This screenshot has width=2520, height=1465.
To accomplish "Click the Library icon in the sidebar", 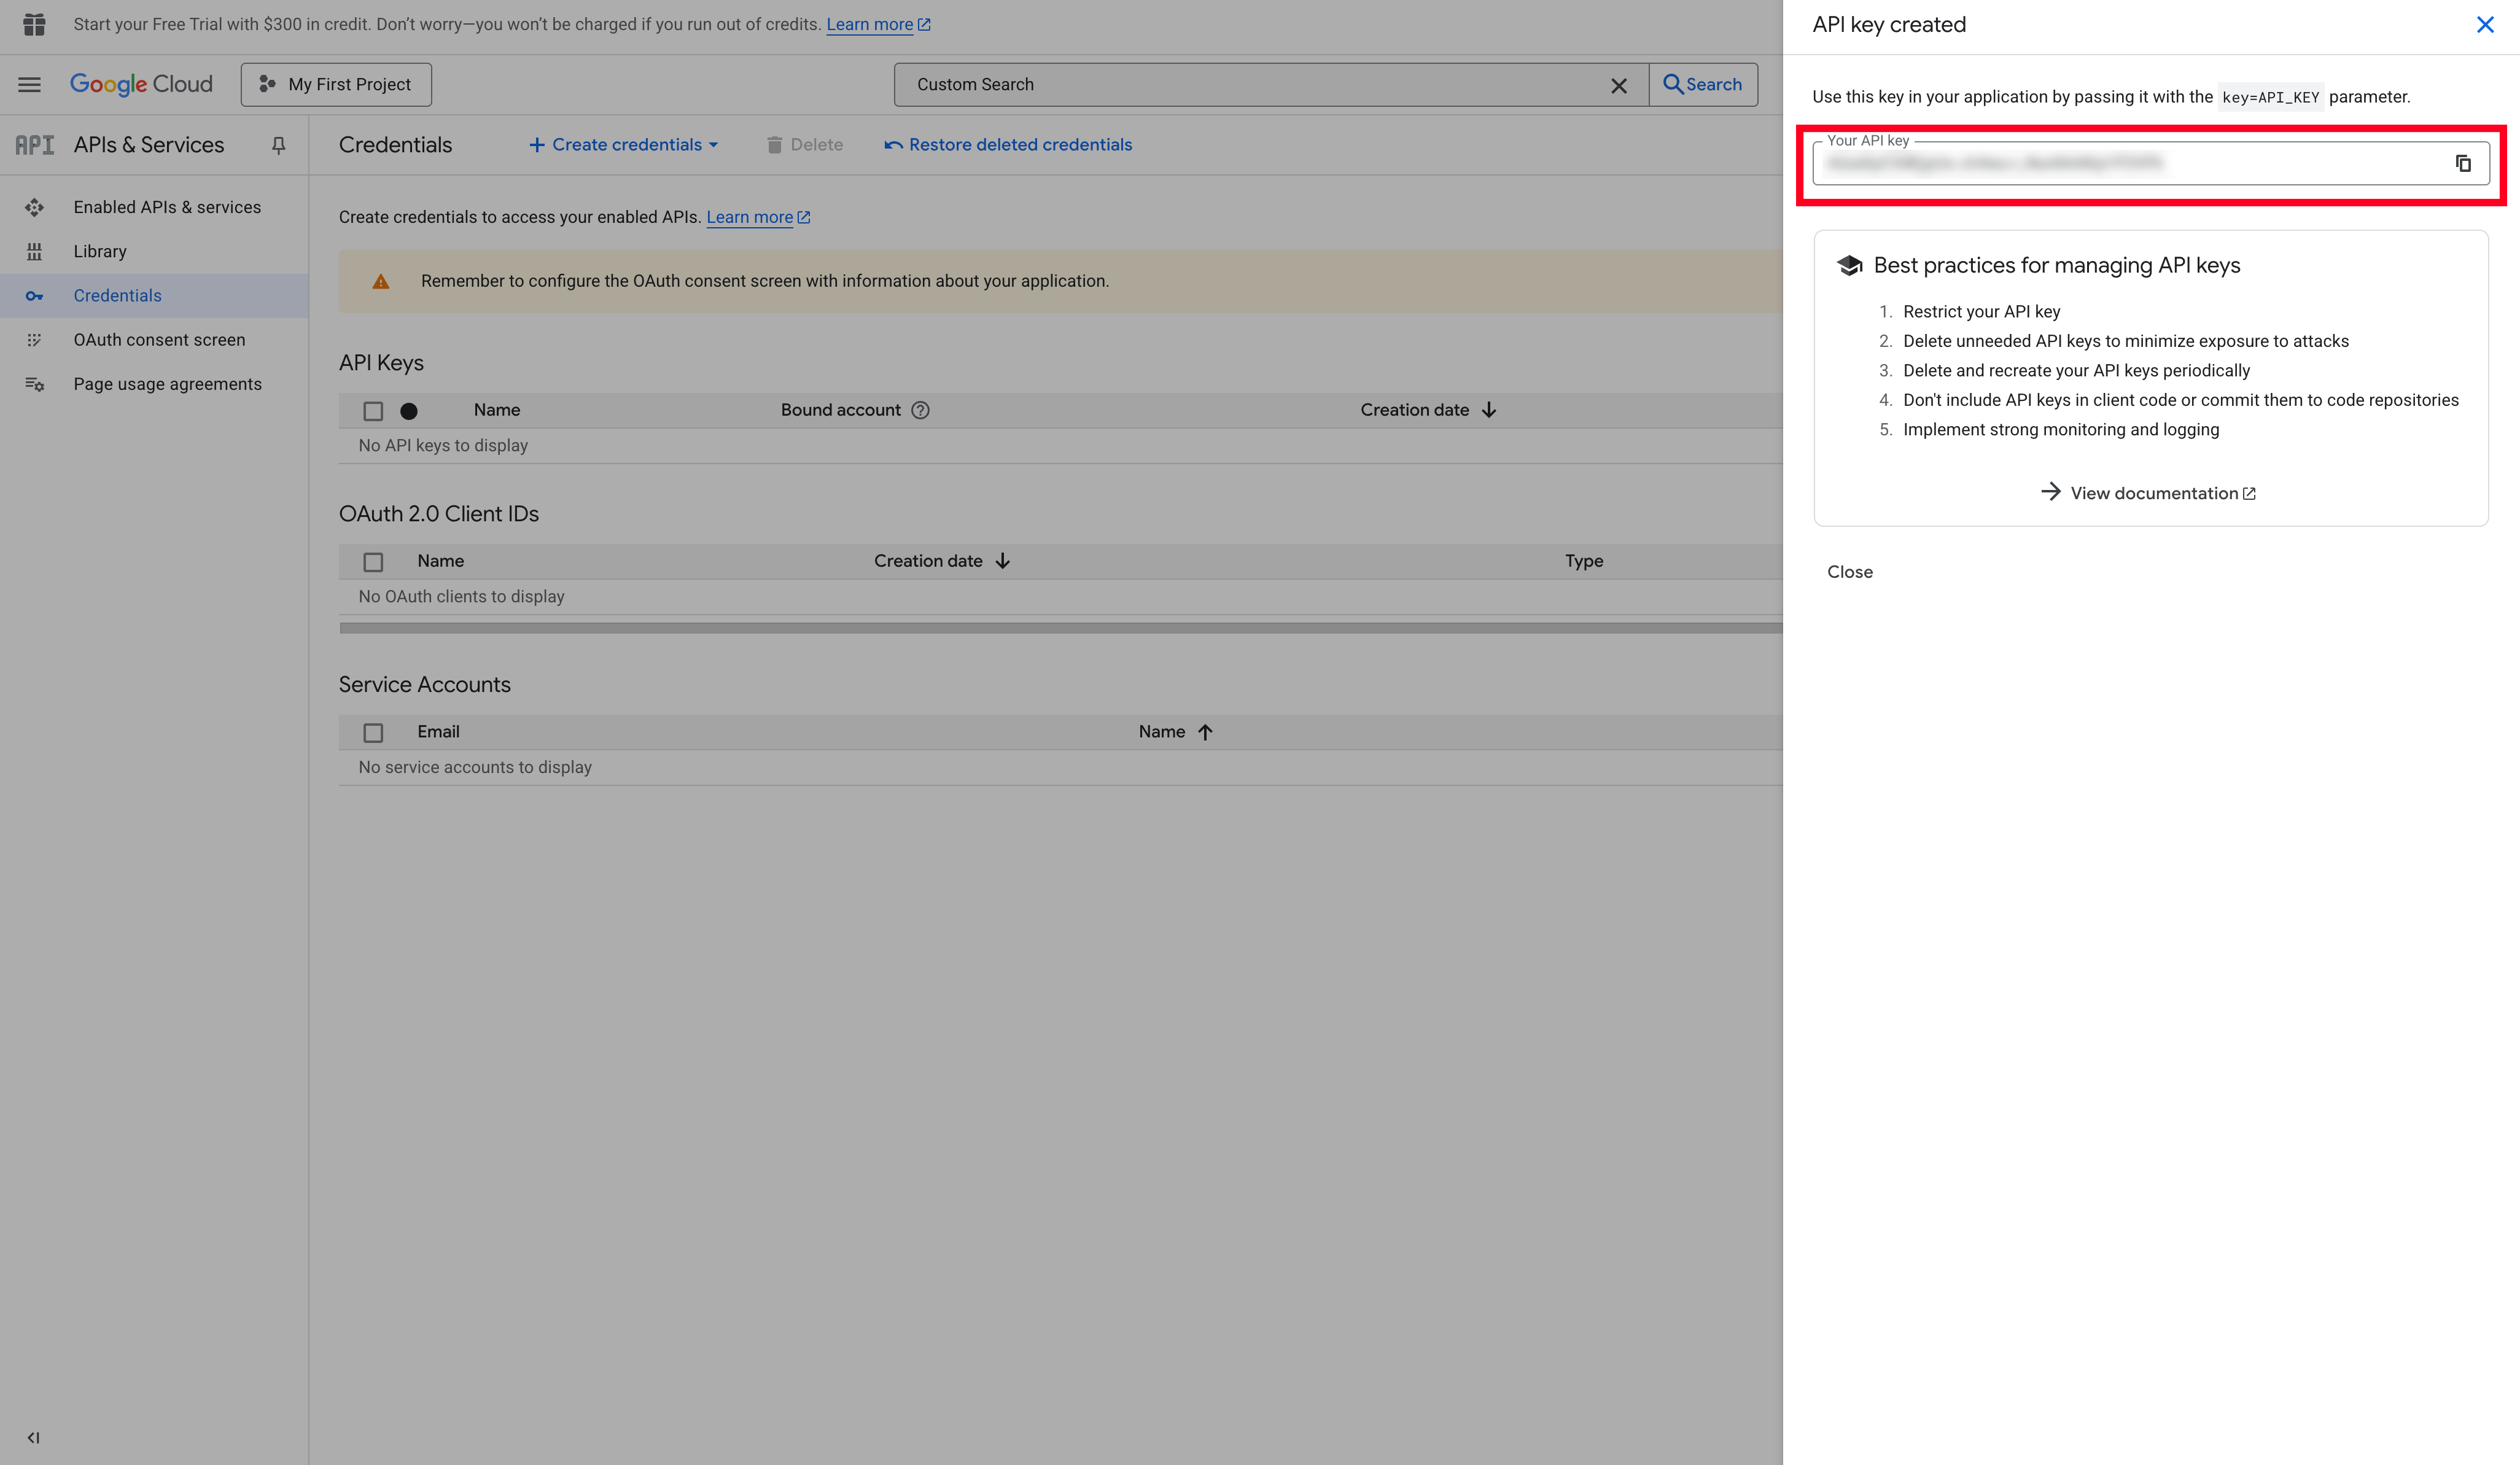I will coord(35,252).
